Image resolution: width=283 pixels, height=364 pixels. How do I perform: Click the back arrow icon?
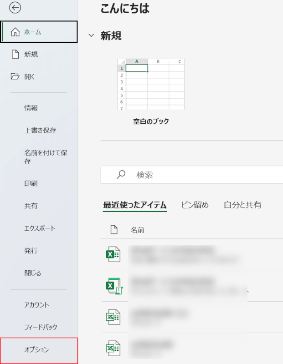(15, 8)
